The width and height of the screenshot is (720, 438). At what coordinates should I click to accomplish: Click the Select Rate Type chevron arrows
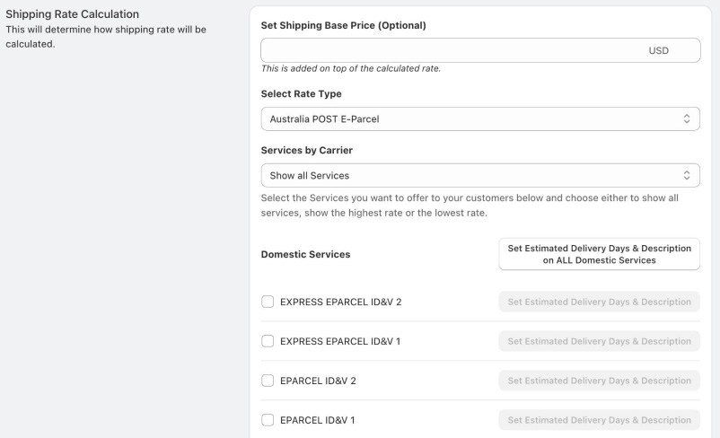click(x=687, y=118)
